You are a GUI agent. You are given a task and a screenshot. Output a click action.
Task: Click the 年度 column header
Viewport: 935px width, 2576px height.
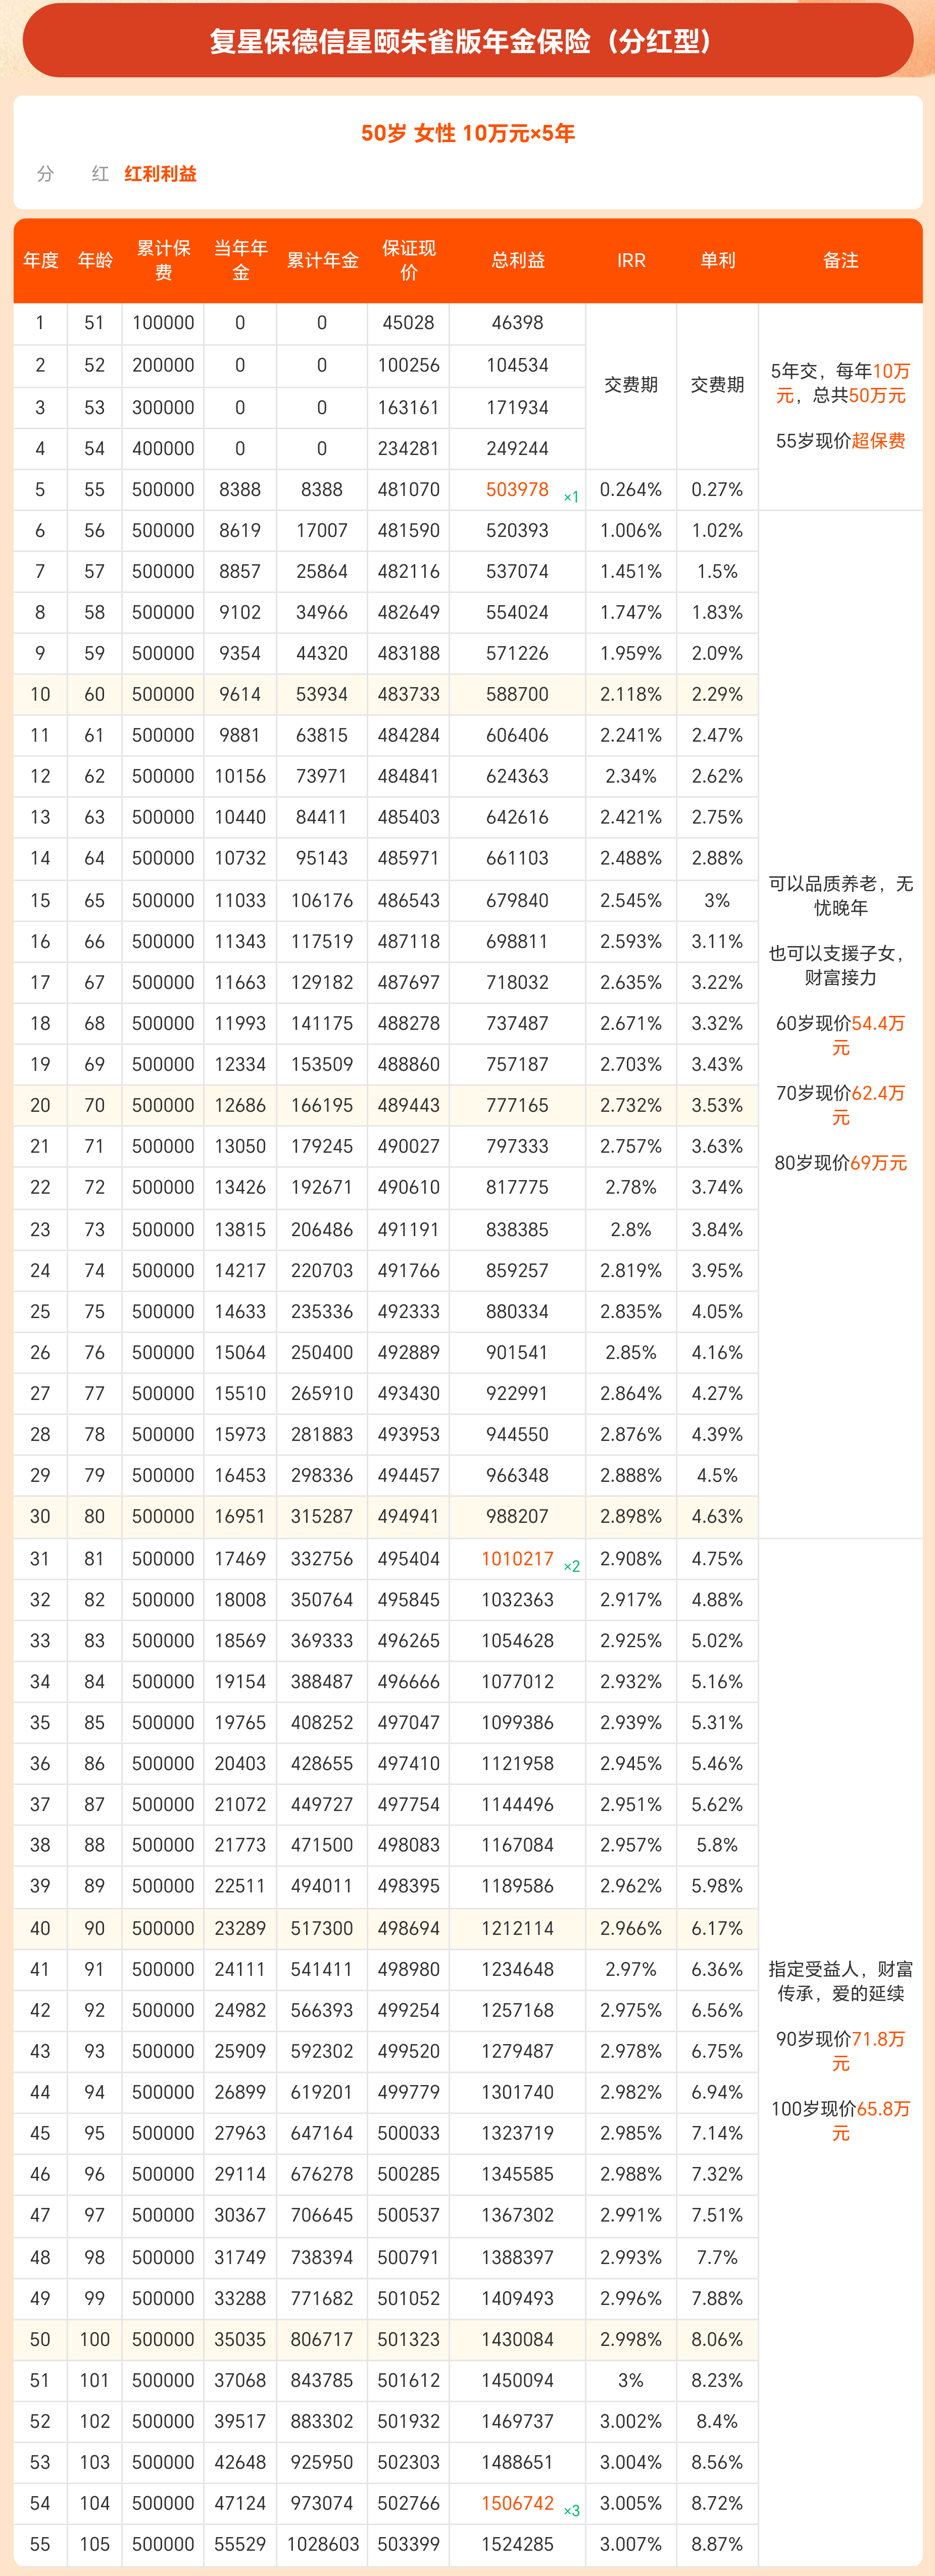click(x=41, y=260)
